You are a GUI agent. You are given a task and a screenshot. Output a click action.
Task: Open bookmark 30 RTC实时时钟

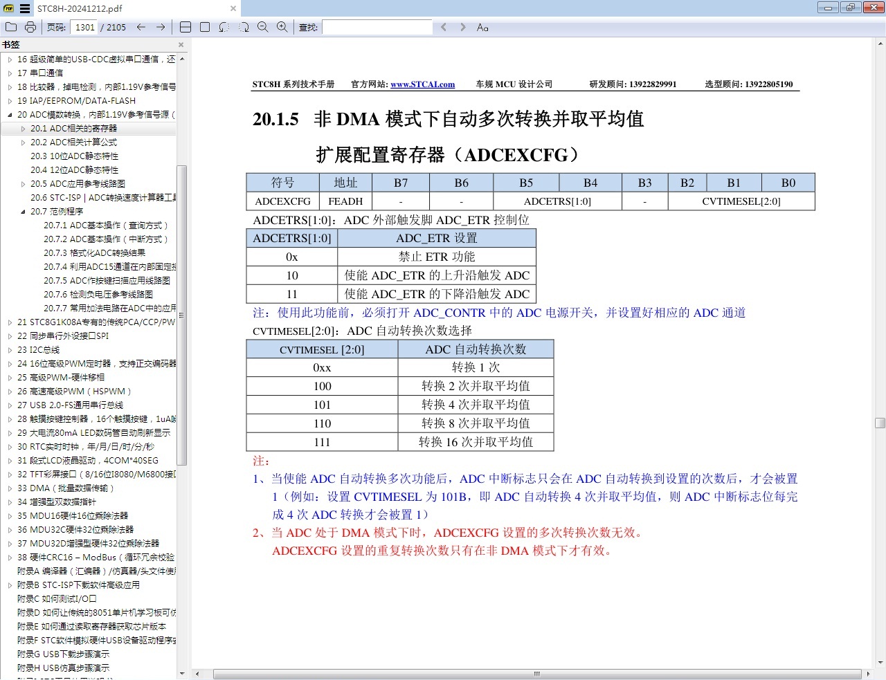[86, 447]
